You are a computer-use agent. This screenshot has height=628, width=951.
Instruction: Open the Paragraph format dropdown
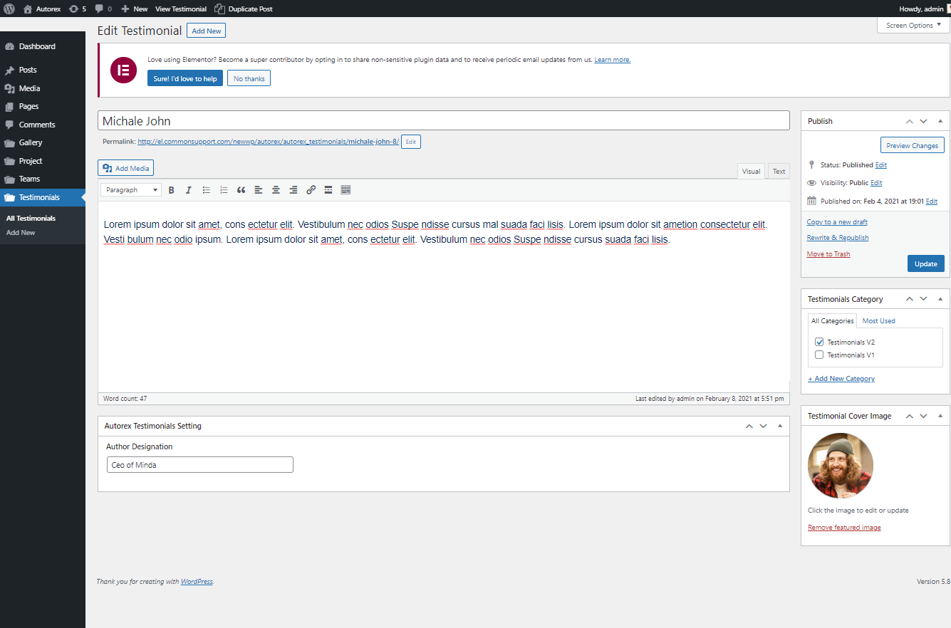click(131, 190)
